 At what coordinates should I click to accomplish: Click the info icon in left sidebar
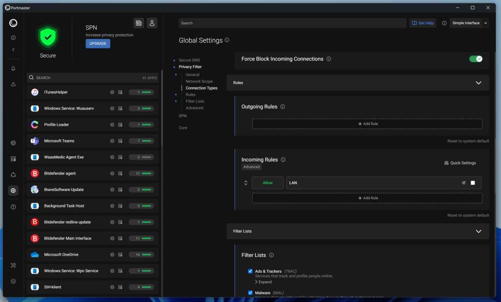pyautogui.click(x=13, y=38)
